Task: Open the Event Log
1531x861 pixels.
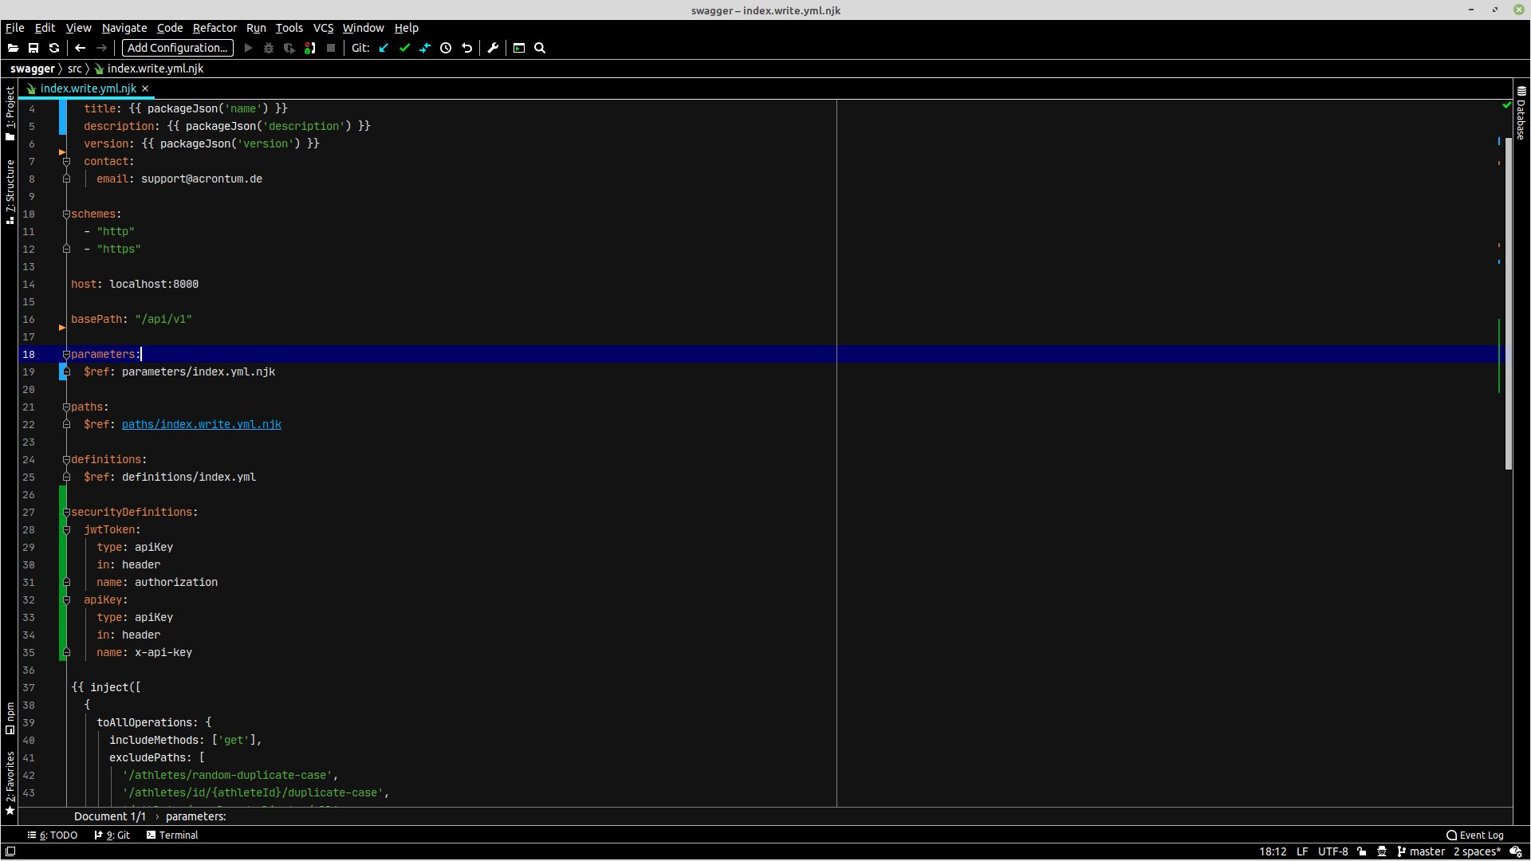Action: [x=1479, y=835]
